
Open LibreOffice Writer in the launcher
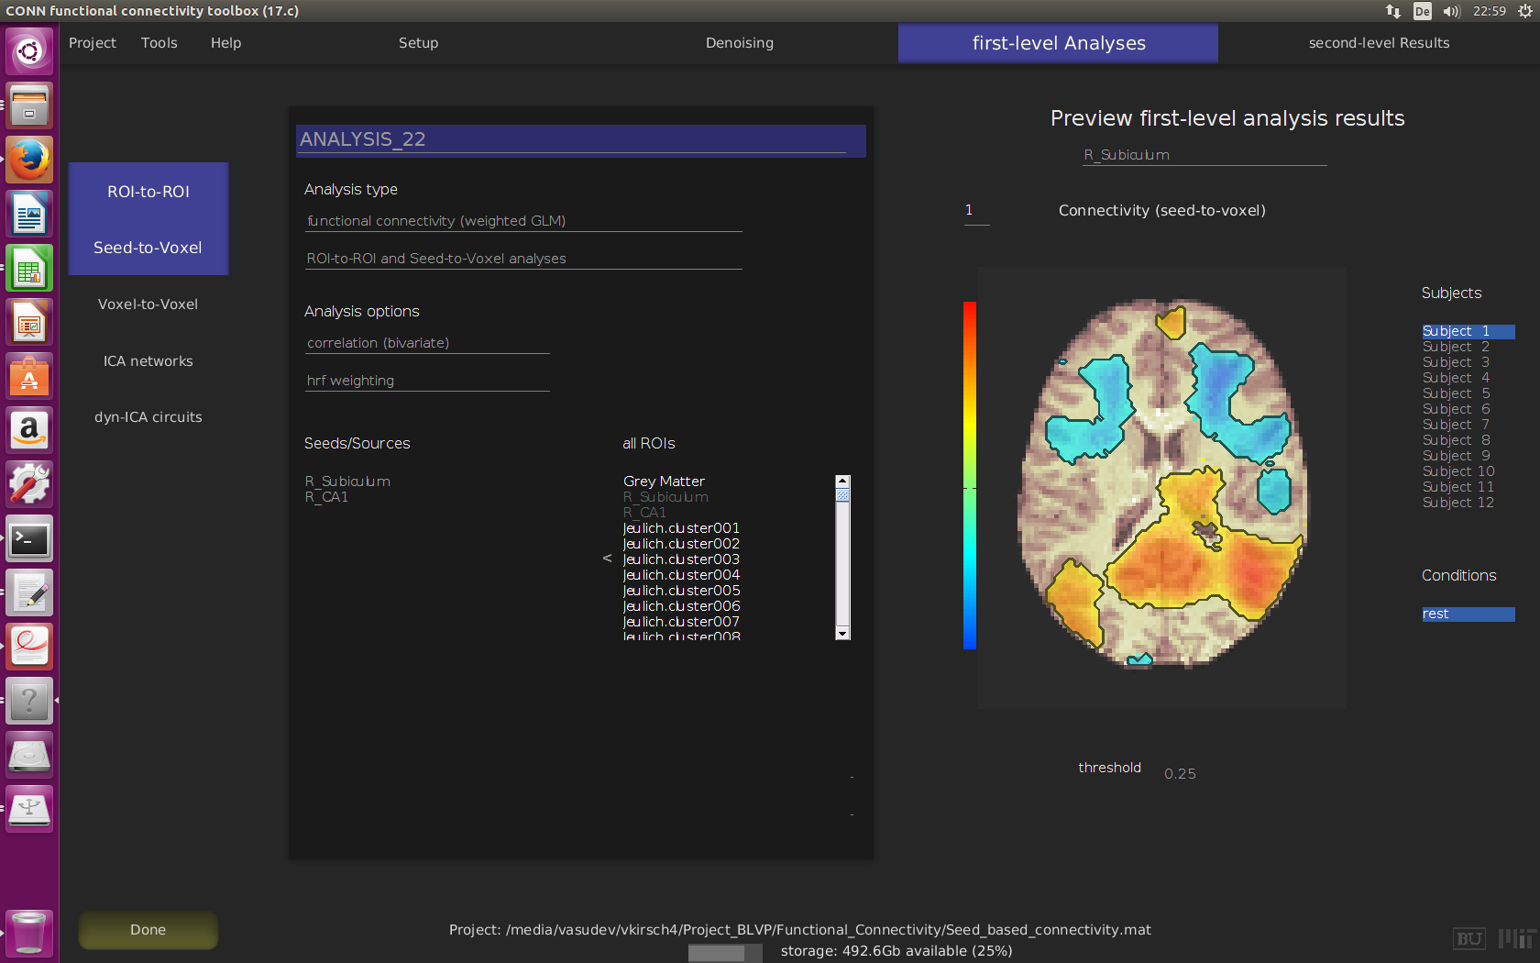29,215
